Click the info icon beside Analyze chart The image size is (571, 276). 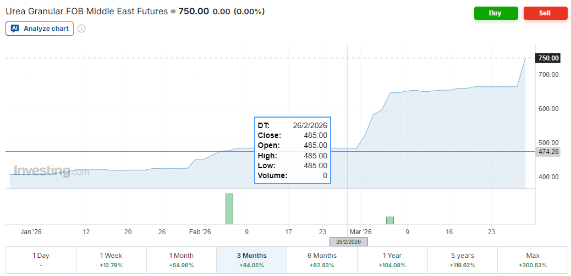[x=81, y=29]
